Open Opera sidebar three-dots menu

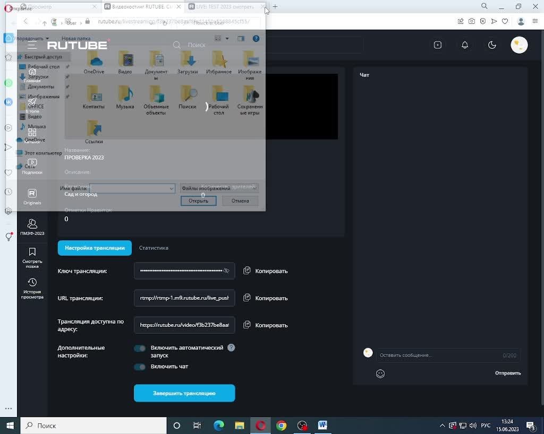(8, 409)
